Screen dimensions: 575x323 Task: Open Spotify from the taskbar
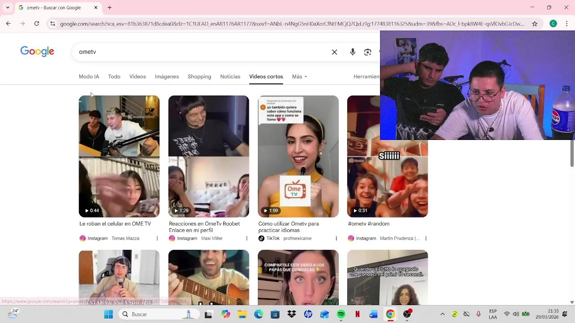click(341, 314)
